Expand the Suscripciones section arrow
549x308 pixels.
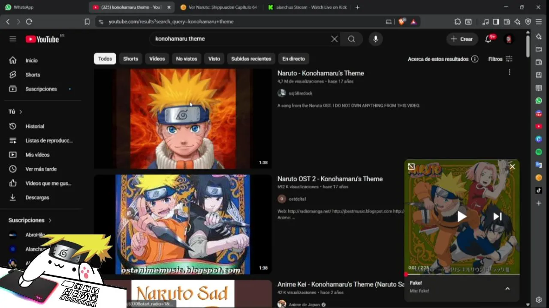tap(50, 220)
